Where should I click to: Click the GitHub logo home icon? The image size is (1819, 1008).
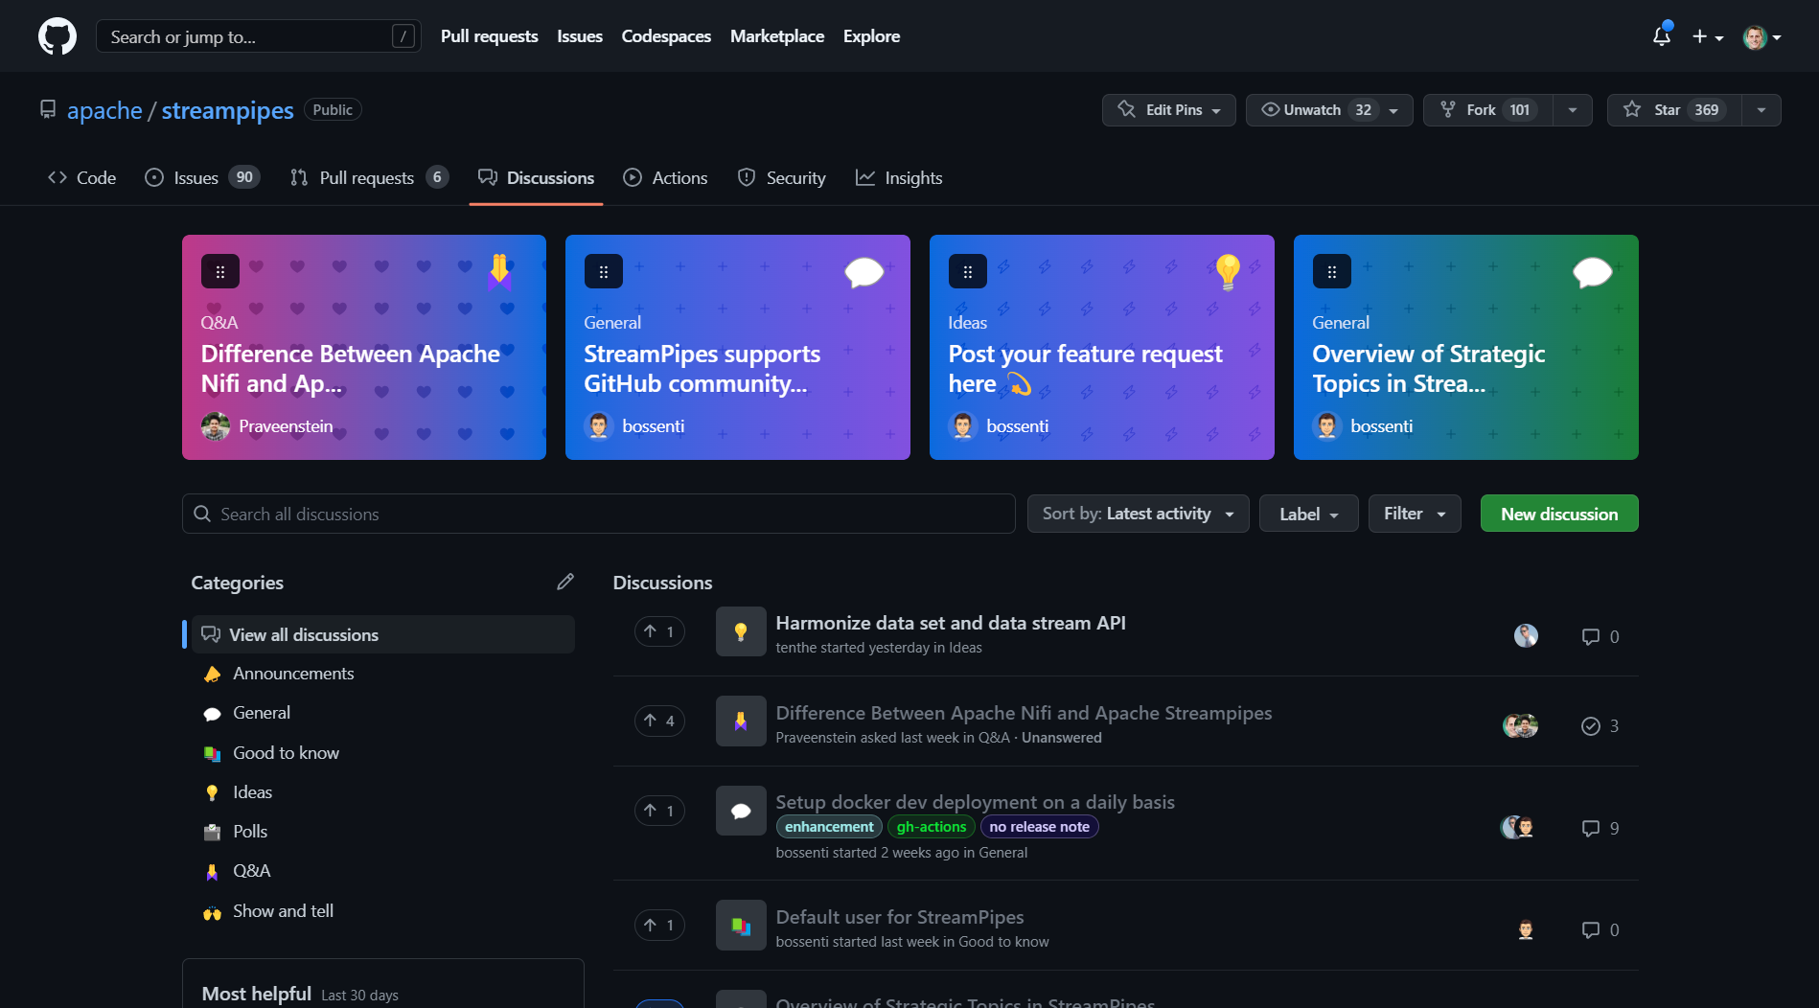[x=58, y=36]
